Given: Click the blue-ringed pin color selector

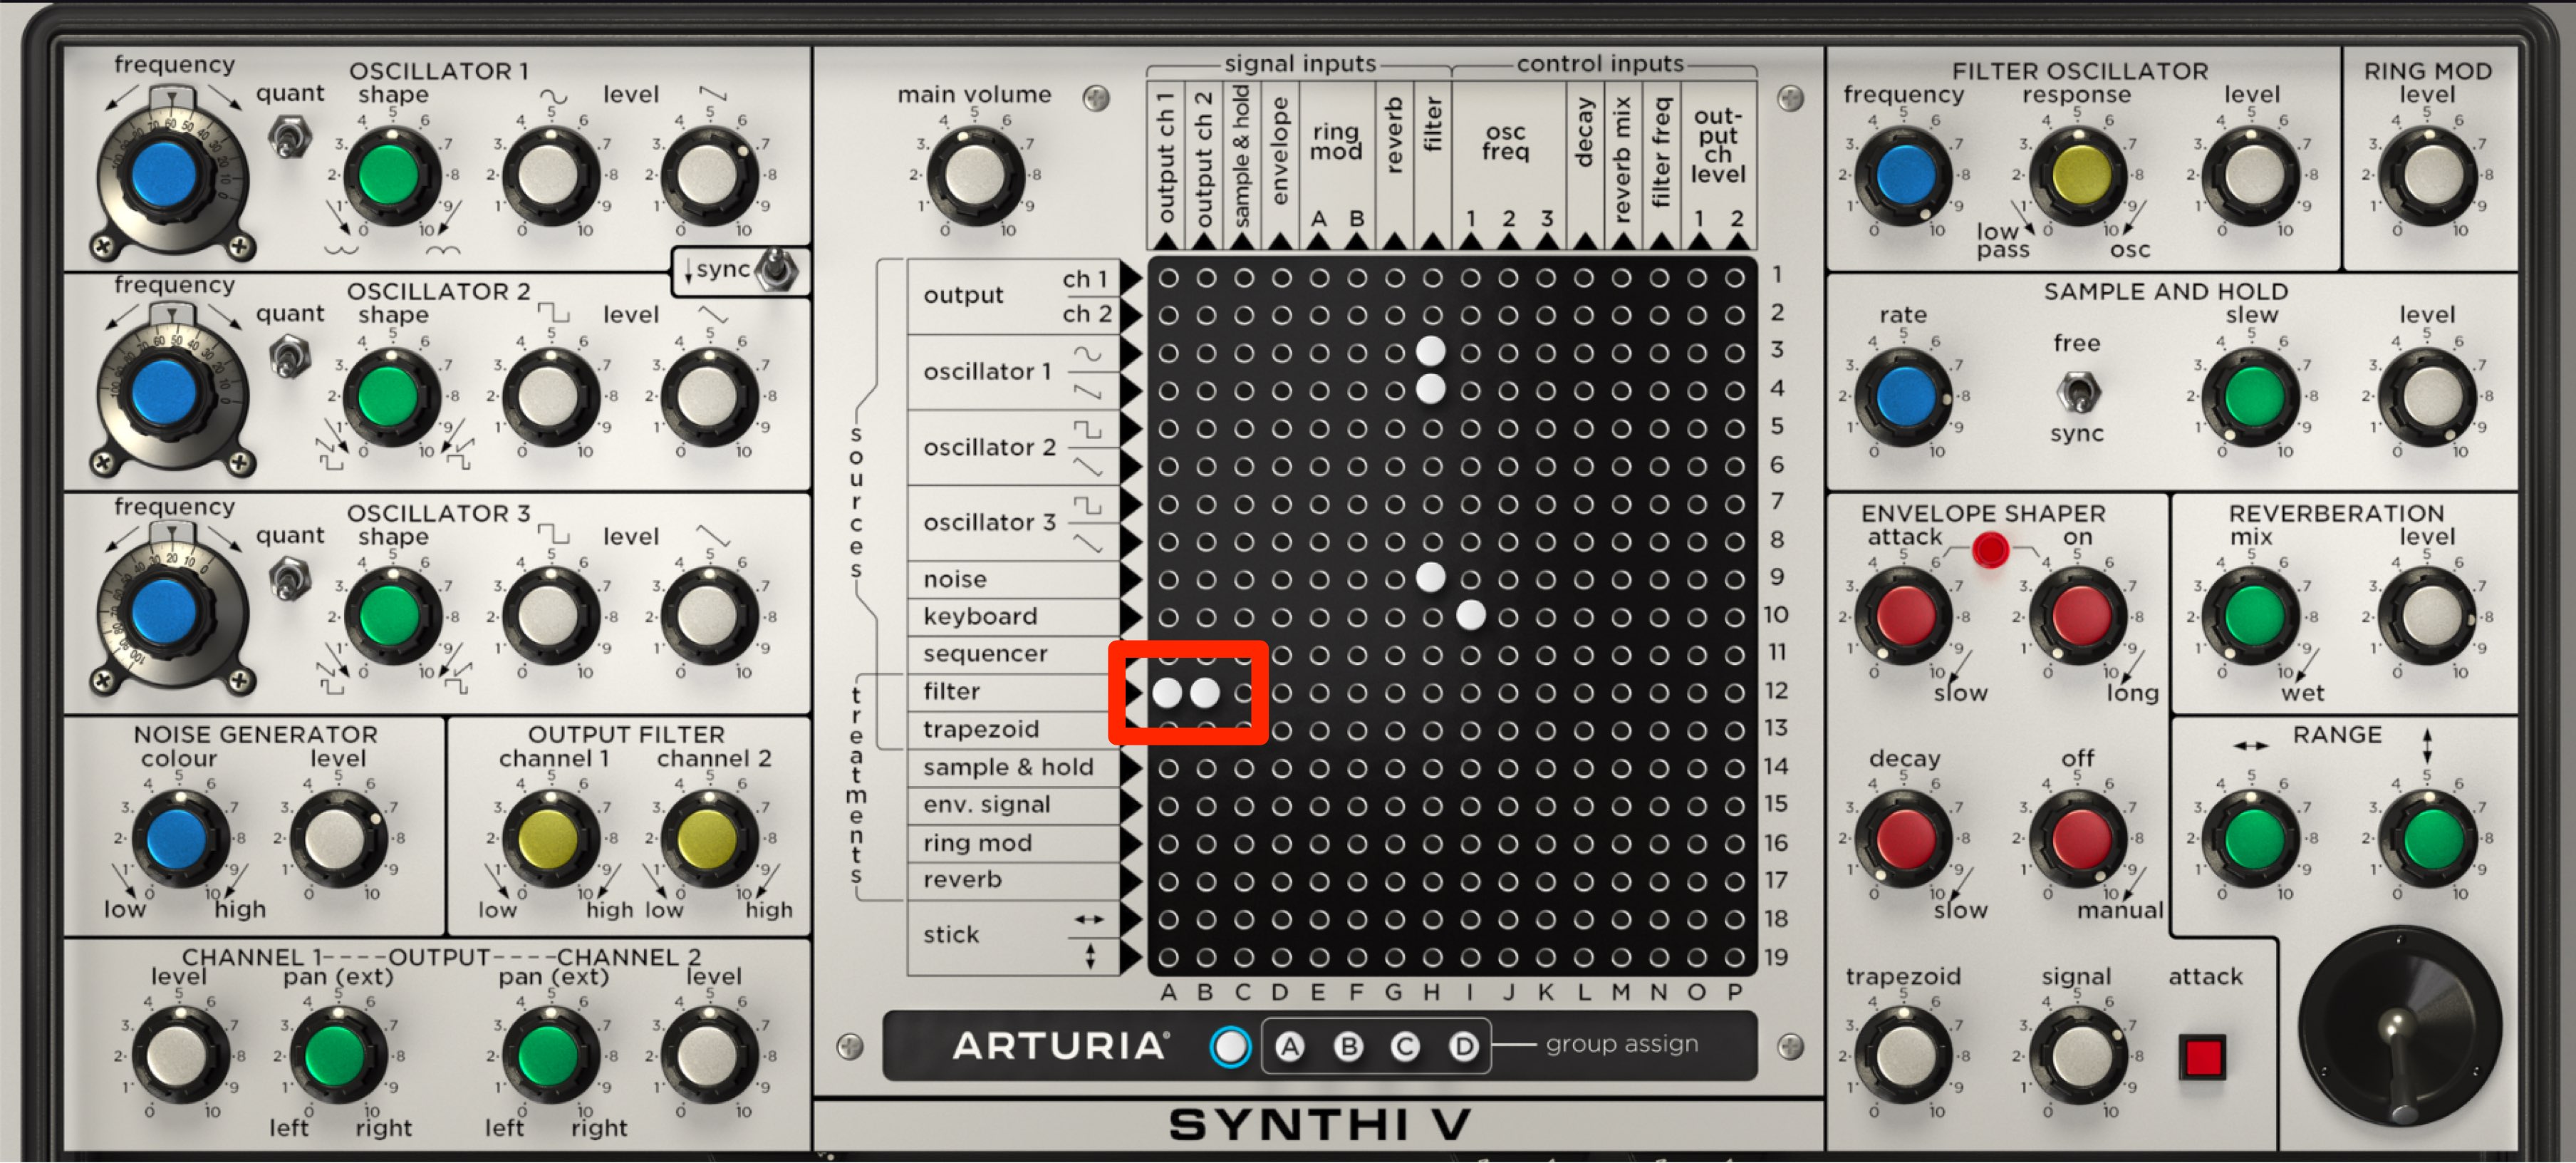Looking at the screenshot, I should tap(1229, 1046).
